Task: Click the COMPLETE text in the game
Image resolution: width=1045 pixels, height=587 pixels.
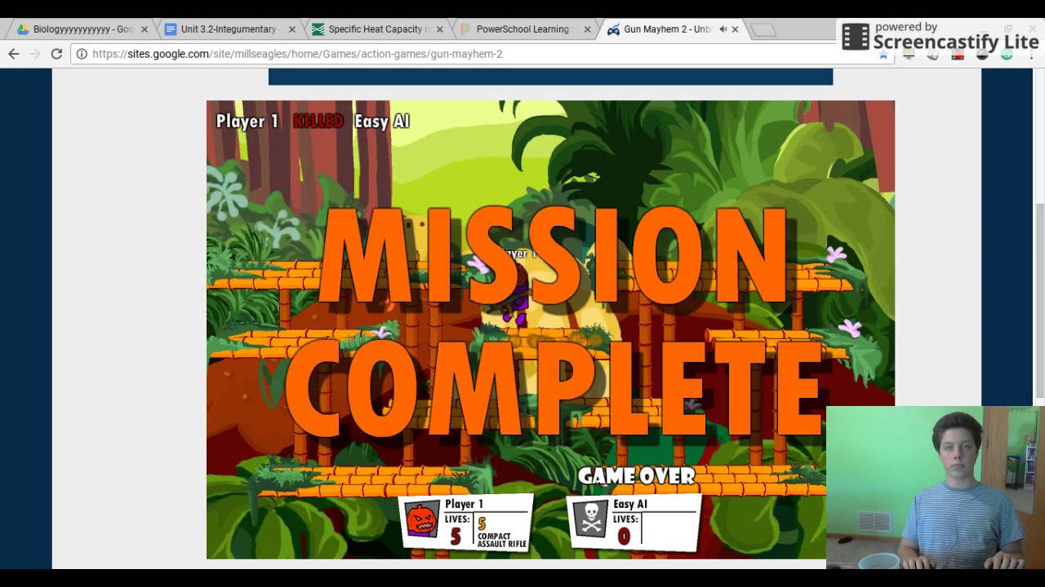Action: tap(554, 389)
